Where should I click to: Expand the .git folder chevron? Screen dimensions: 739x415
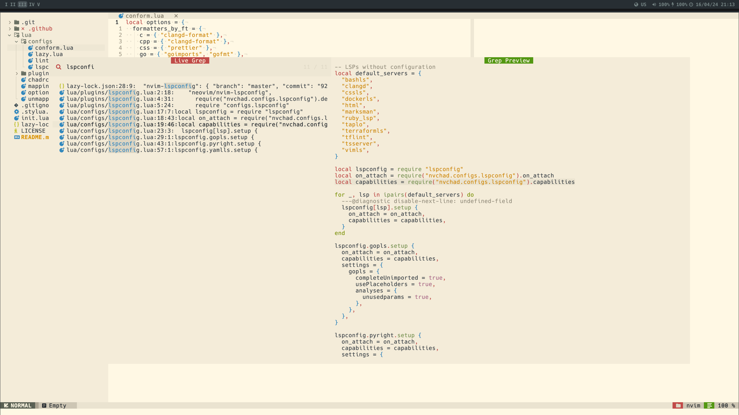pos(10,22)
